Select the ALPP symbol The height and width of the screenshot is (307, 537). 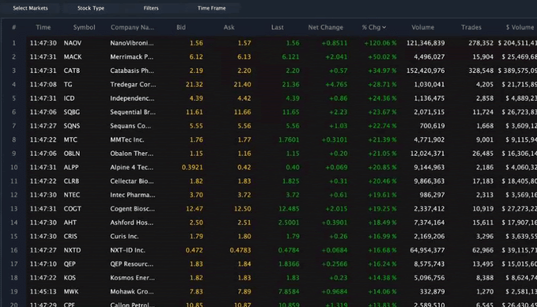pos(71,167)
